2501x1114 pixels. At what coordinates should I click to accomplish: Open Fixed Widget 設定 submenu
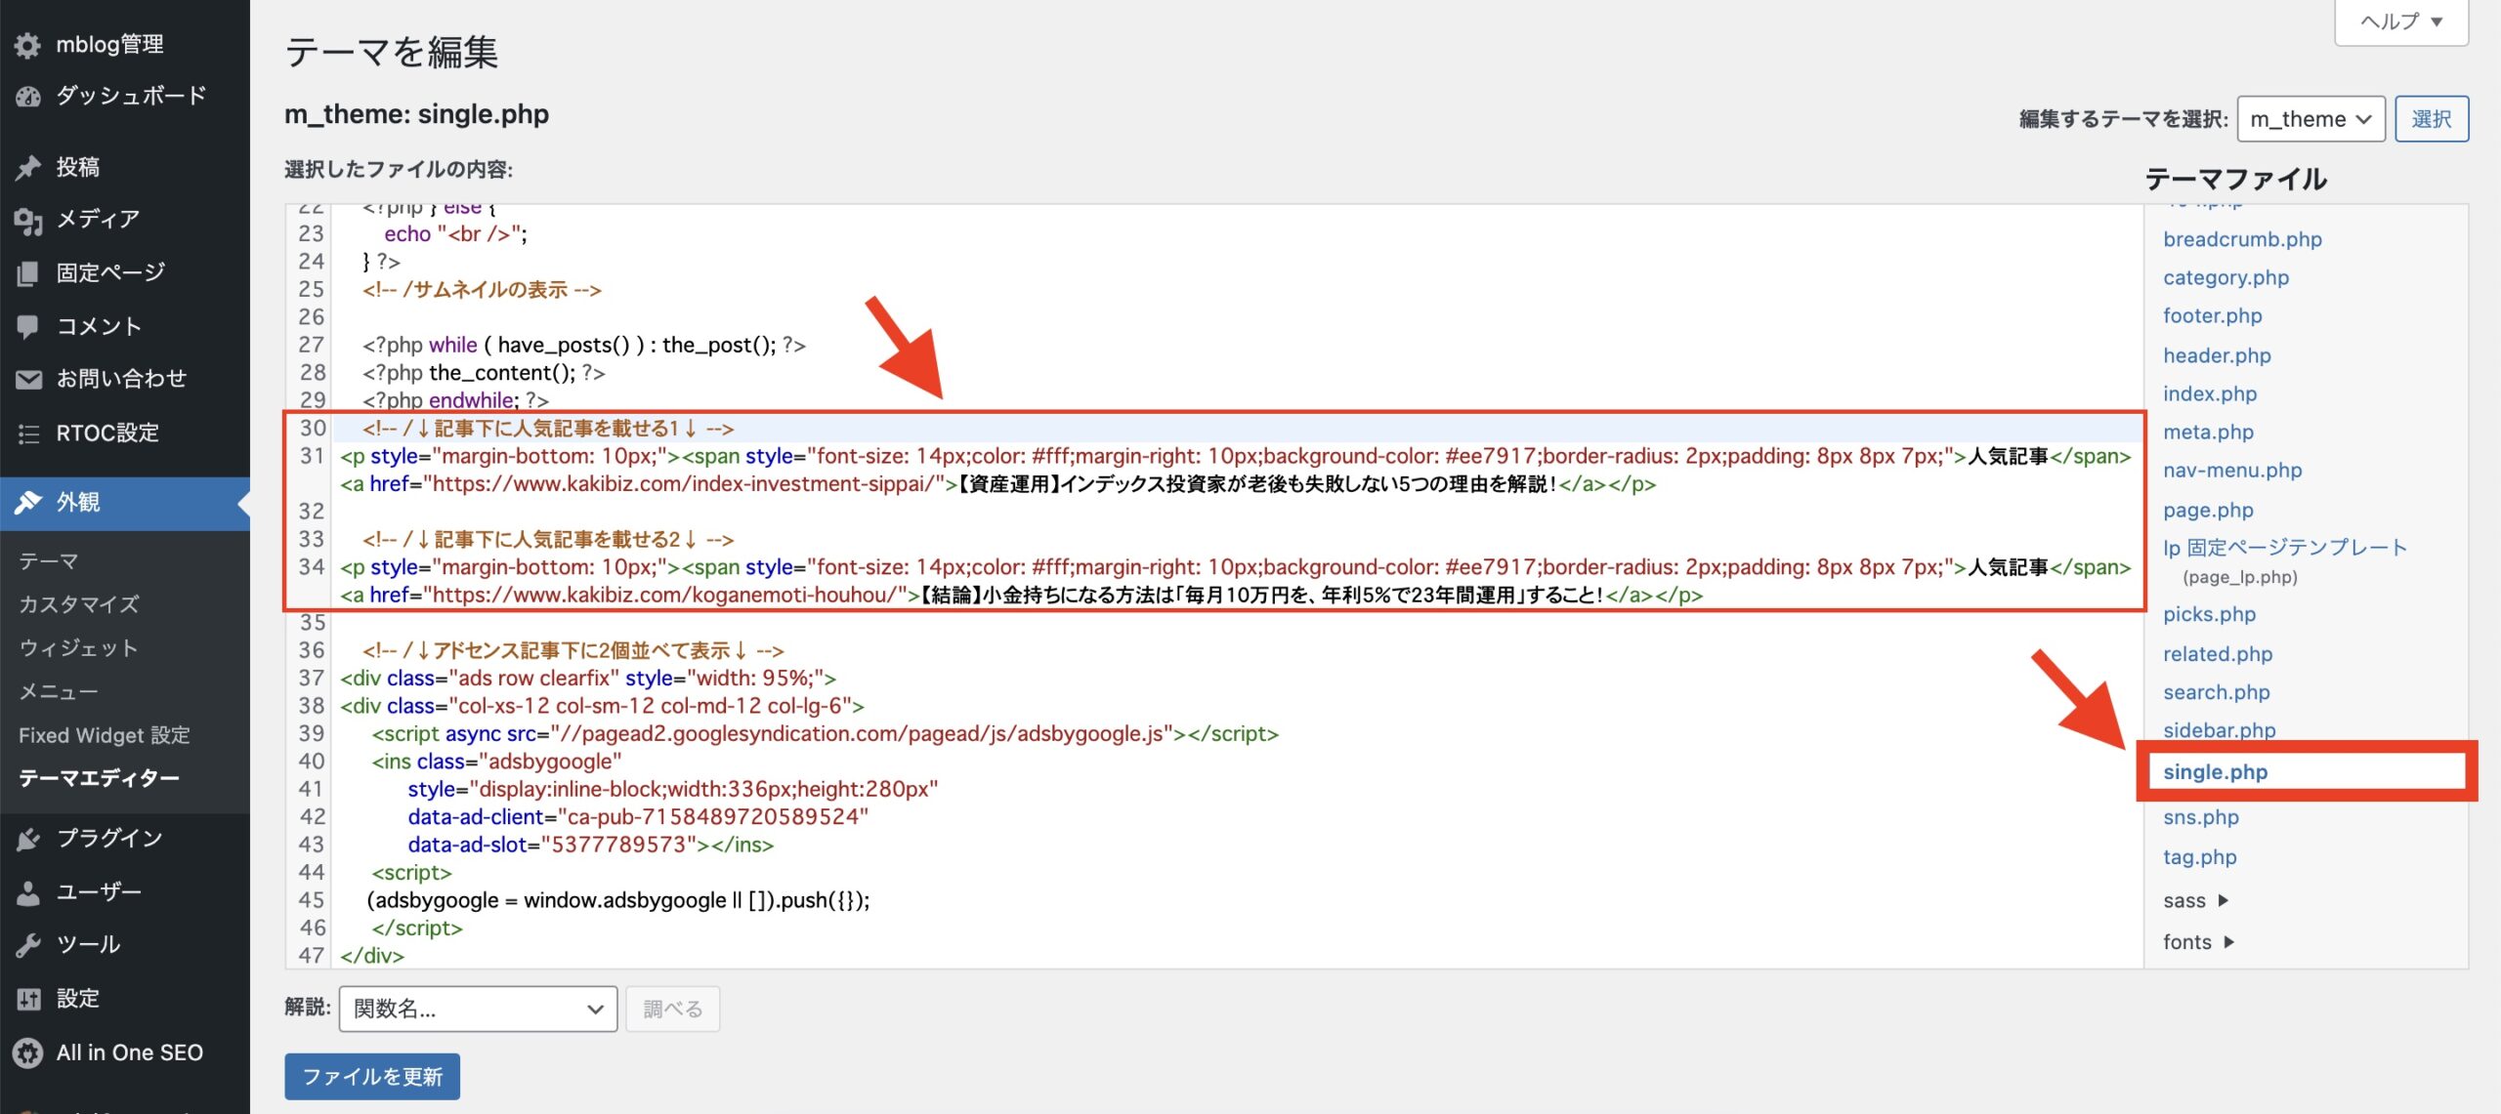(x=105, y=735)
